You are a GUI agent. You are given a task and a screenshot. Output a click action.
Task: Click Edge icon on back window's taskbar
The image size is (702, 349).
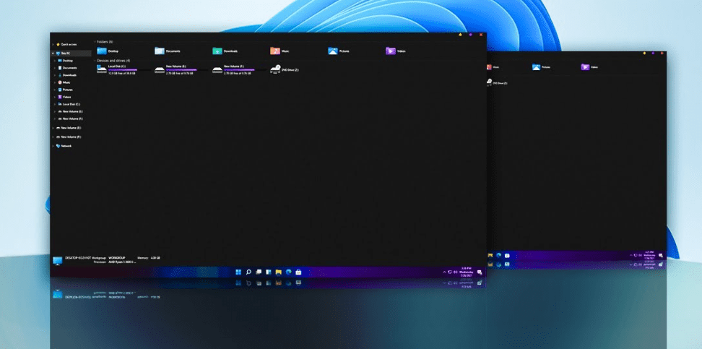[499, 255]
